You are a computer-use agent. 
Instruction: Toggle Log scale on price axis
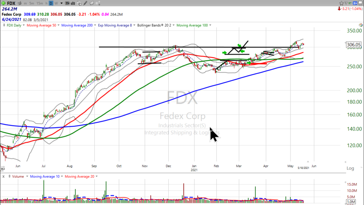click(350, 168)
